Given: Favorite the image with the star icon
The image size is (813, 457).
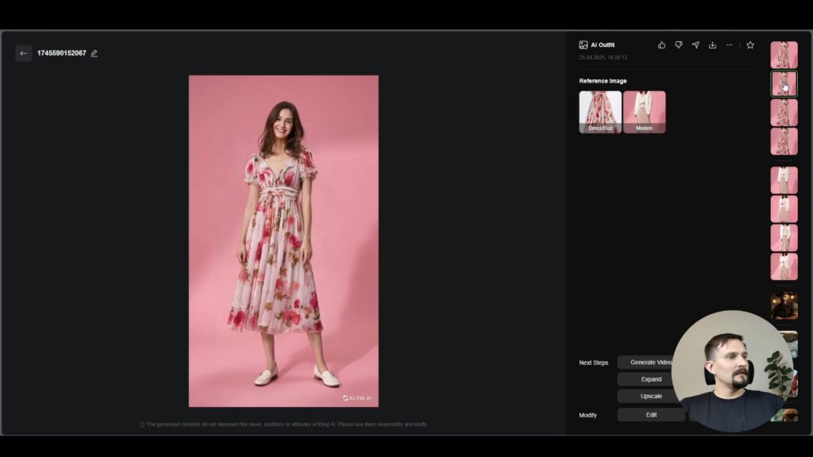Looking at the screenshot, I should [750, 45].
